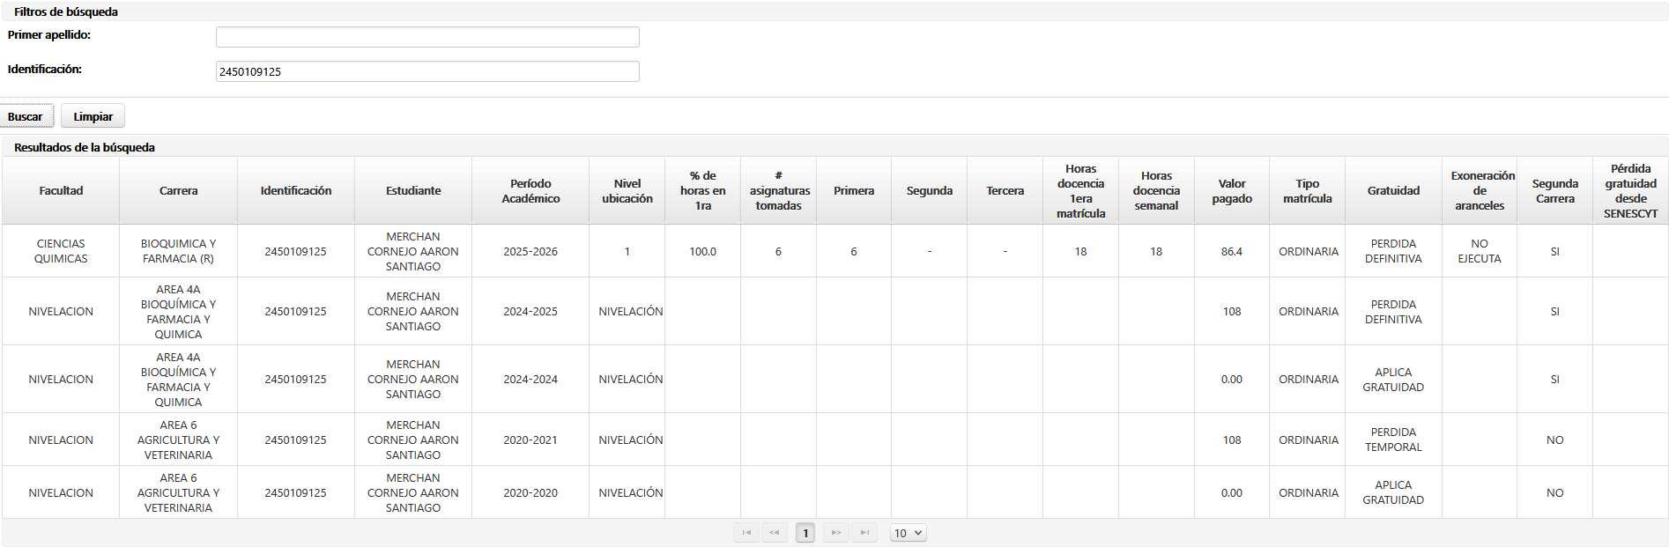Click PERDIDA TEMPORAL gratuidad cell
The image size is (1669, 547).
click(1393, 440)
